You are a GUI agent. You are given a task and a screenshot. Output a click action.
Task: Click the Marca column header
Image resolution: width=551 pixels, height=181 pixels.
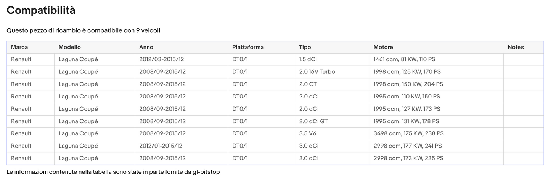[x=19, y=47]
